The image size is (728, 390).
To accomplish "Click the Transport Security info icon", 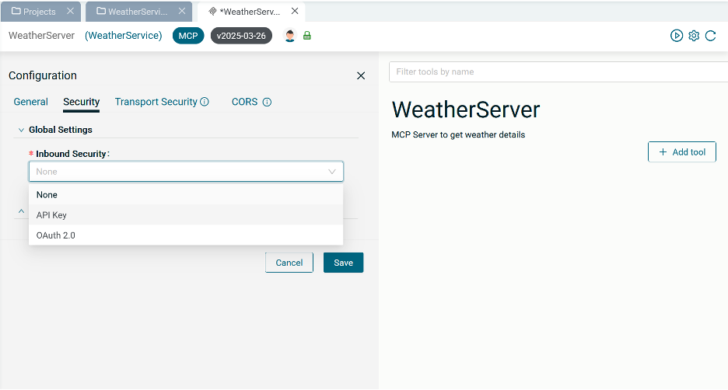I will point(205,102).
